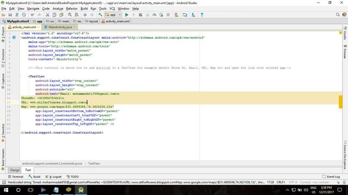Select the Text view tab

(x=28, y=170)
